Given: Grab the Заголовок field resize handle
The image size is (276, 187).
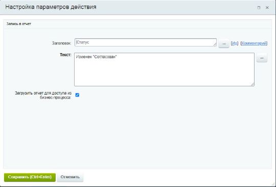Looking at the screenshot, I should click(x=215, y=44).
